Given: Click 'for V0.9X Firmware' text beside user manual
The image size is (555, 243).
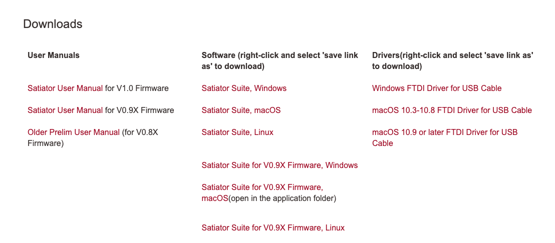Looking at the screenshot, I should (139, 110).
